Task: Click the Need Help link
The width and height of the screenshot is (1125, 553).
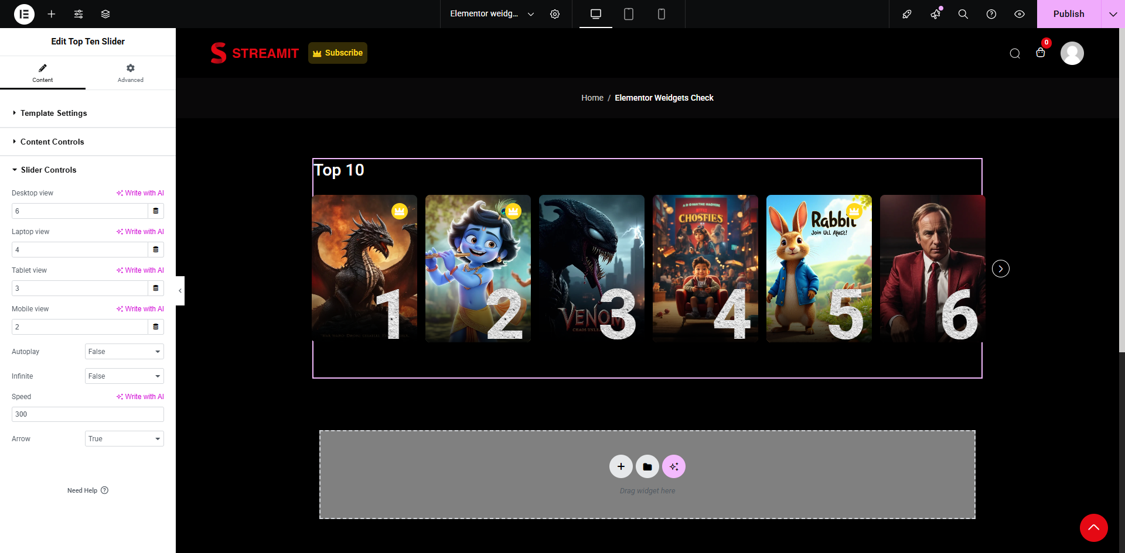Action: [88, 490]
